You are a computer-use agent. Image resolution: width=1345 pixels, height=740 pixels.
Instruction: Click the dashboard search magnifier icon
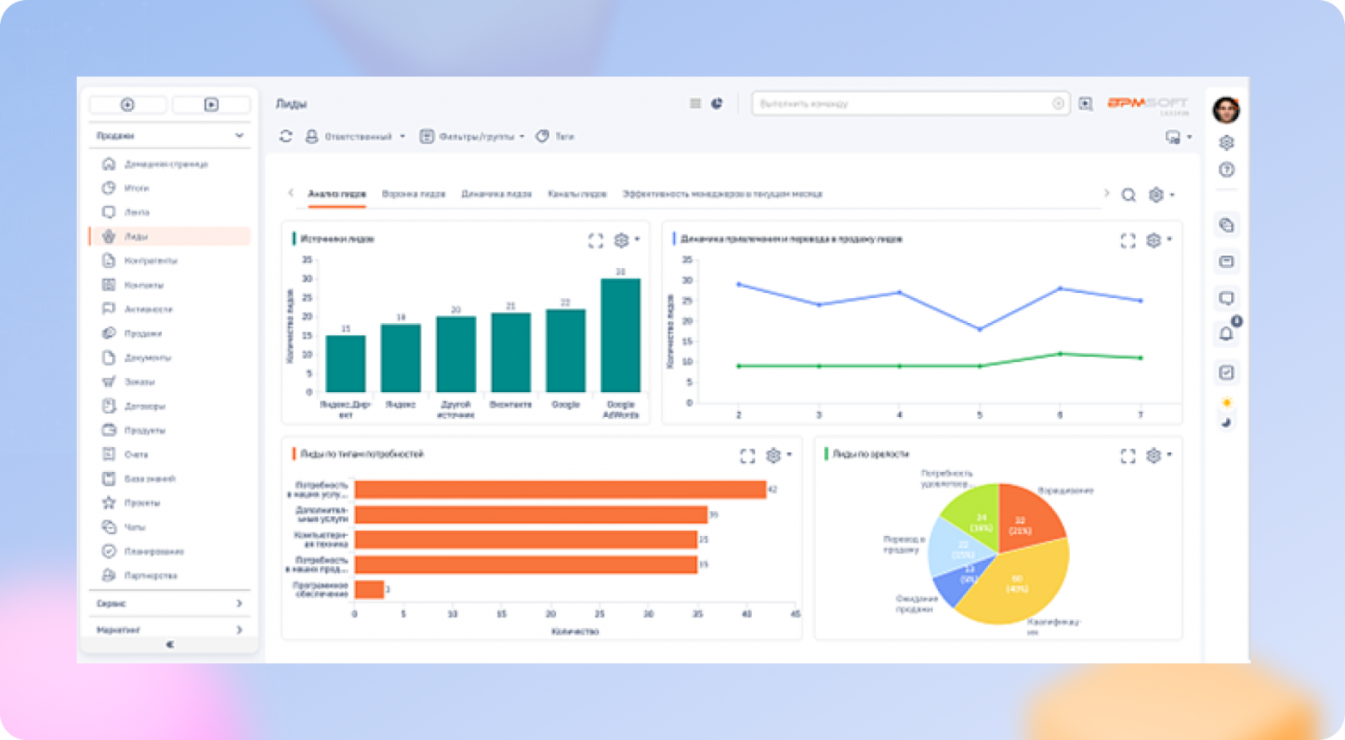coord(1128,196)
